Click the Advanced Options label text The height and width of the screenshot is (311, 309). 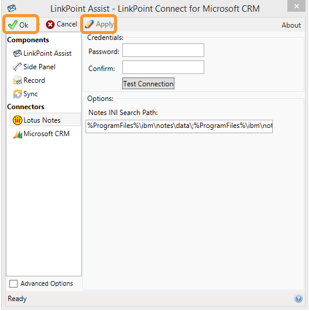(x=47, y=283)
